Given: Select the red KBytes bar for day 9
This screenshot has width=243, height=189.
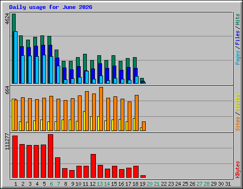Looking at the screenshot, I should (72, 174).
